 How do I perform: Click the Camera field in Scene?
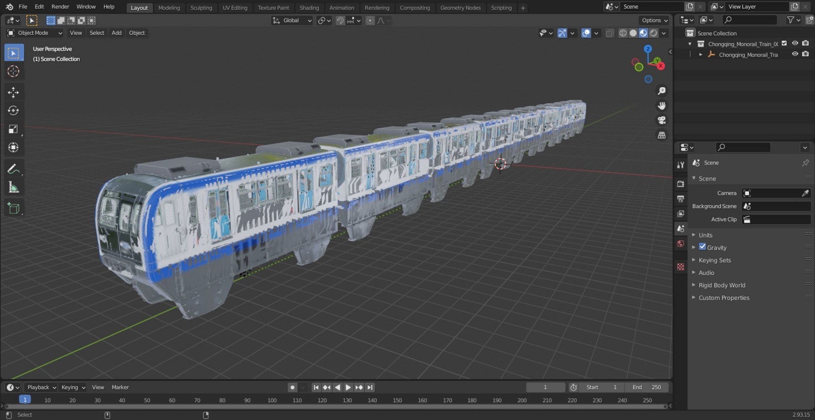776,193
